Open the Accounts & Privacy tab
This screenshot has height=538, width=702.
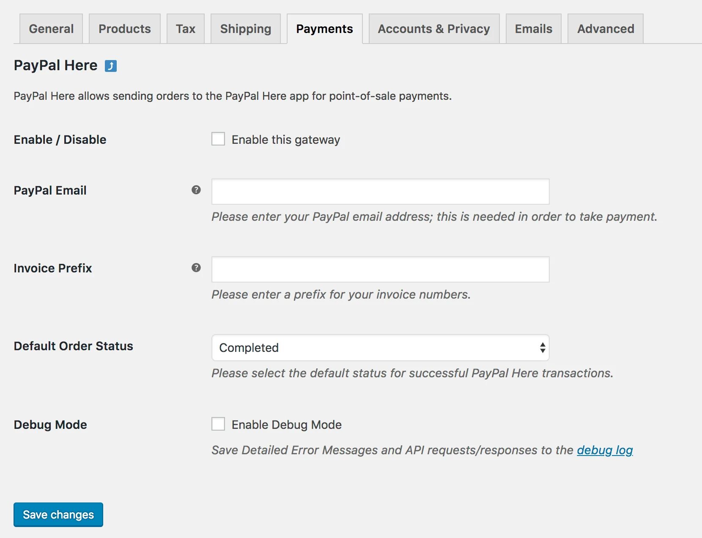point(434,29)
